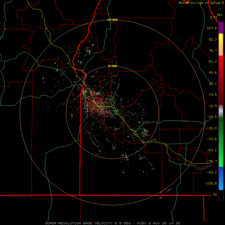Viewport: 225px width, 225px height.
Task: Pick the gray near-zero segment of color bar
Action: coord(221,111)
